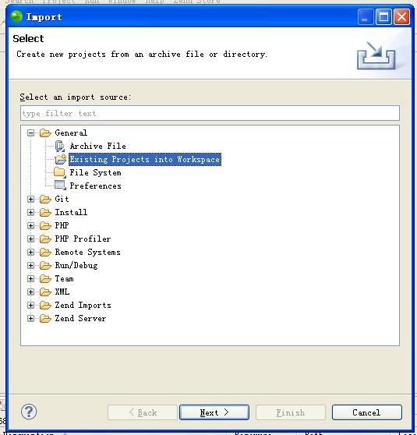417x435 pixels.
Task: Collapse the General tree node
Action: [31, 133]
